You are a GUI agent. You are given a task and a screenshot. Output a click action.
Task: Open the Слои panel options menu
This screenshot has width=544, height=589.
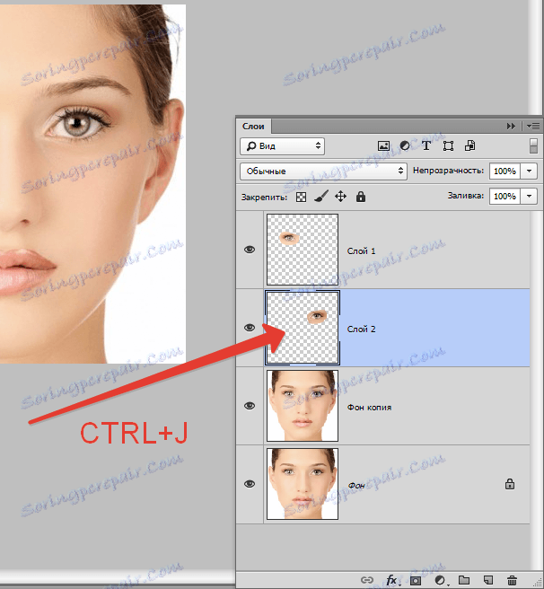click(533, 127)
